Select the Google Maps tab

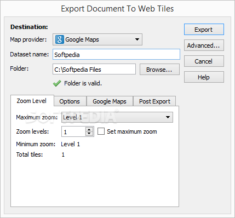click(110, 101)
